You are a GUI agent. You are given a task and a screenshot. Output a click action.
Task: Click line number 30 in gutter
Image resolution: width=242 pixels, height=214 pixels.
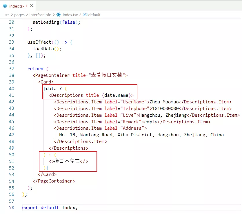[x=12, y=22]
